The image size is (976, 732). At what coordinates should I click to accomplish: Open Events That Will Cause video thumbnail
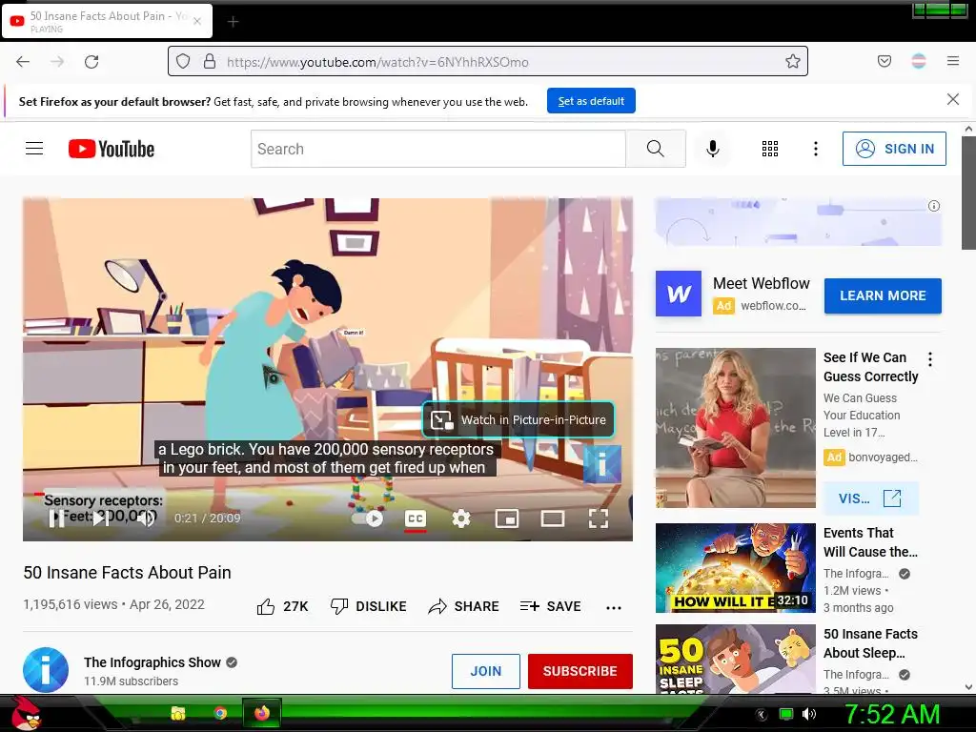pyautogui.click(x=736, y=568)
